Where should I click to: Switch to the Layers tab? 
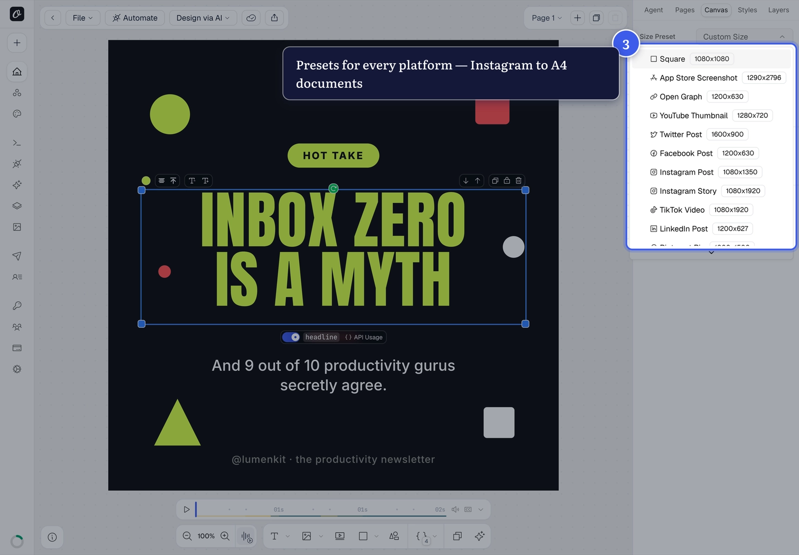(x=779, y=10)
